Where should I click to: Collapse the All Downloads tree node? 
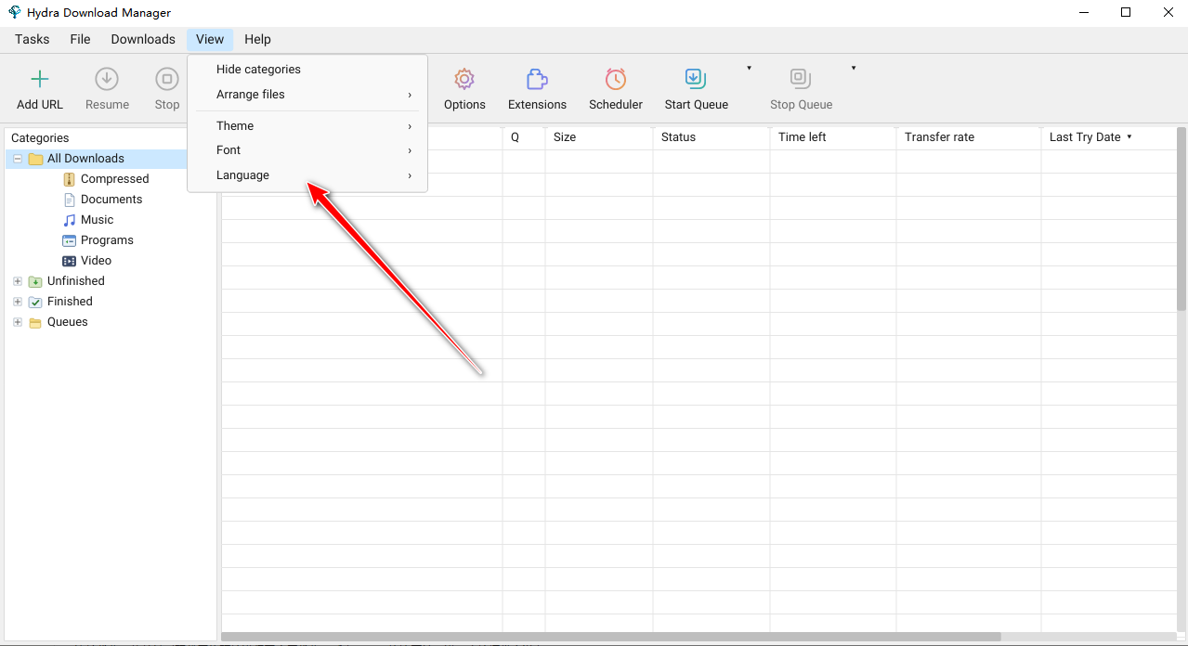point(17,159)
